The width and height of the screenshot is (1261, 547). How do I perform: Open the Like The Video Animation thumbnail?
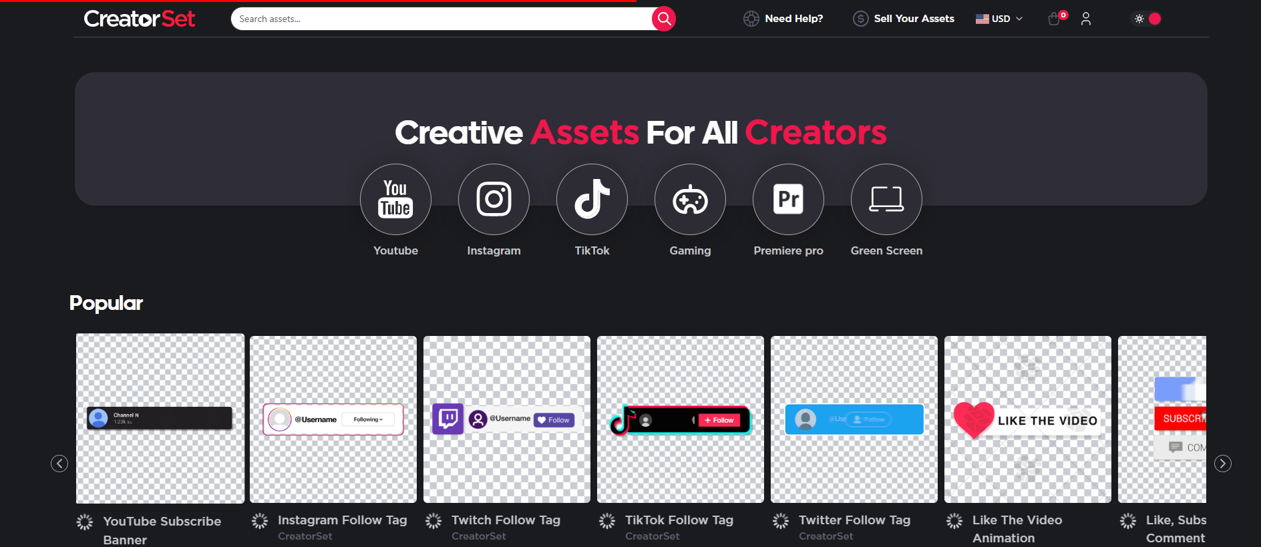pos(1028,419)
